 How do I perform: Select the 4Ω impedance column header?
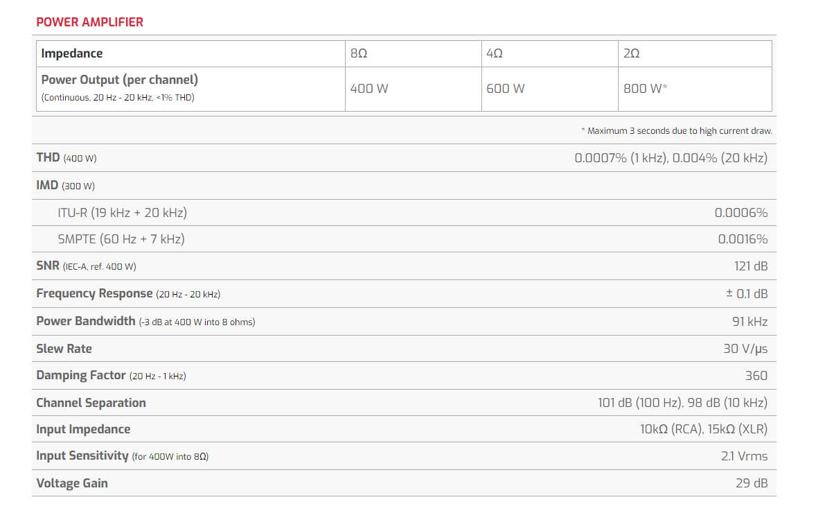tap(495, 53)
